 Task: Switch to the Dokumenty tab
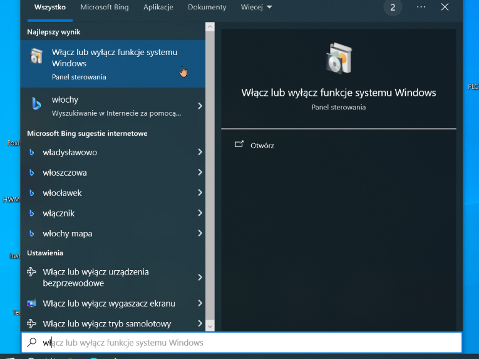(x=207, y=8)
